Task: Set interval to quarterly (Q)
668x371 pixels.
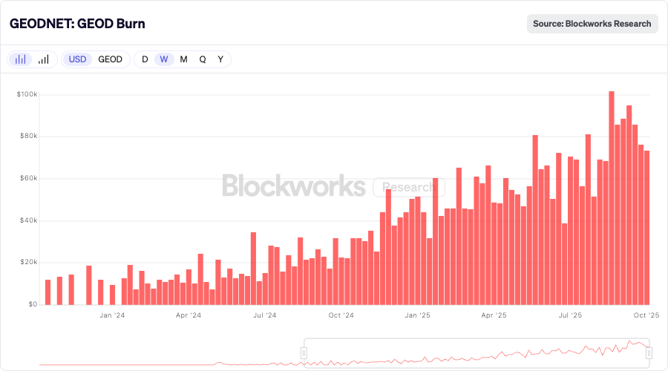Action: pos(203,59)
